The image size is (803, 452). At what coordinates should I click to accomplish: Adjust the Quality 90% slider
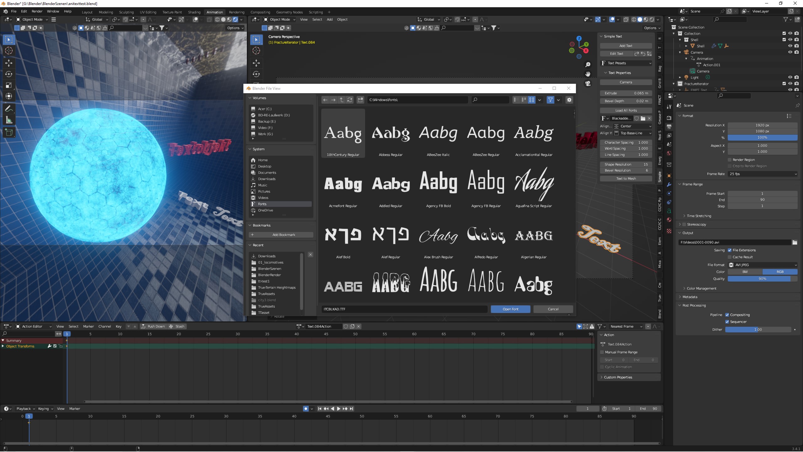pos(762,279)
